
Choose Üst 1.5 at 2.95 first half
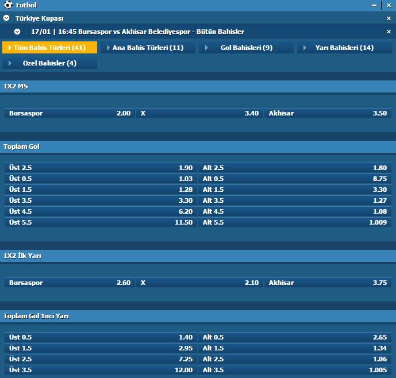coord(101,348)
